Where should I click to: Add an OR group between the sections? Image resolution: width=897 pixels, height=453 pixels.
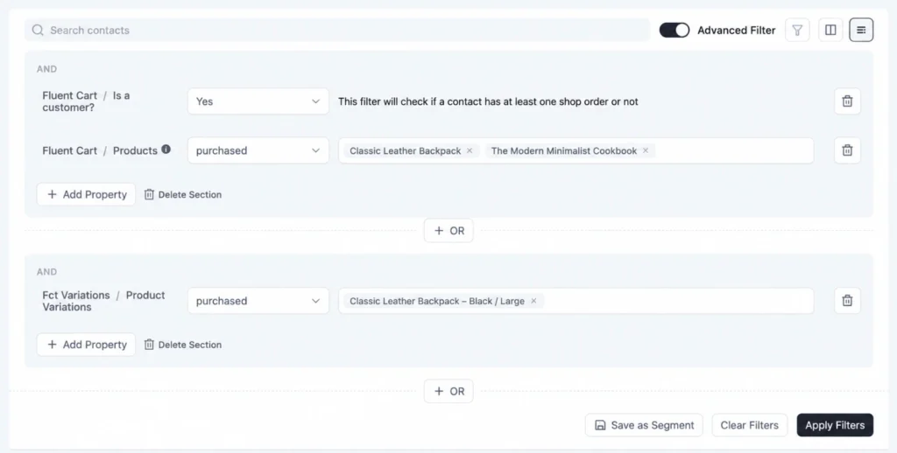pos(448,231)
